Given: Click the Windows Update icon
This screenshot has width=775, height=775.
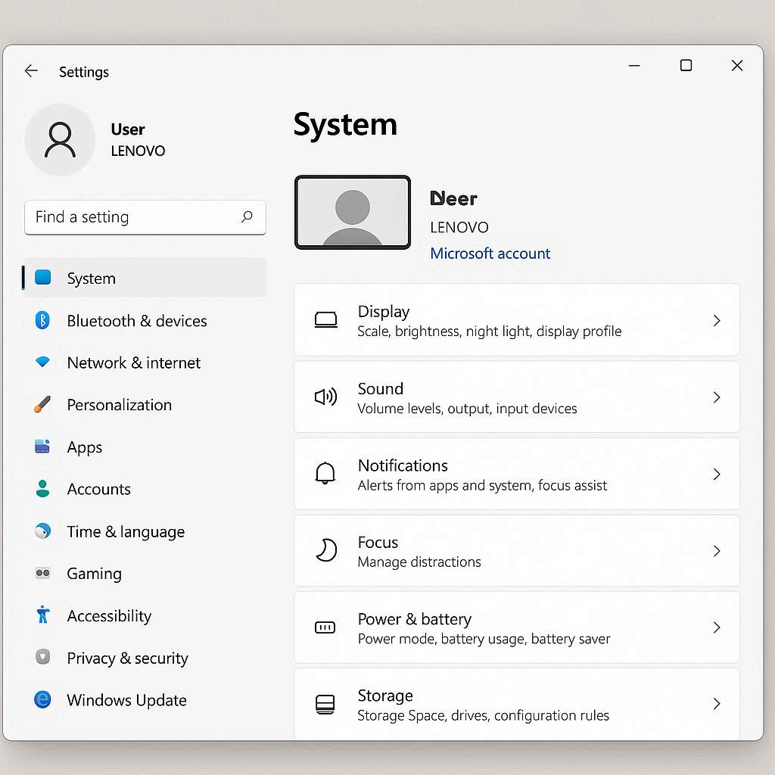Looking at the screenshot, I should [x=42, y=700].
